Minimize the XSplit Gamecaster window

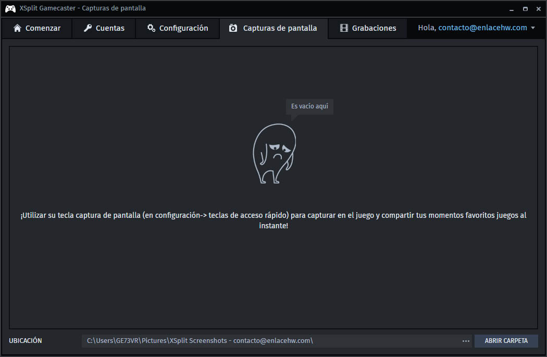(x=512, y=9)
